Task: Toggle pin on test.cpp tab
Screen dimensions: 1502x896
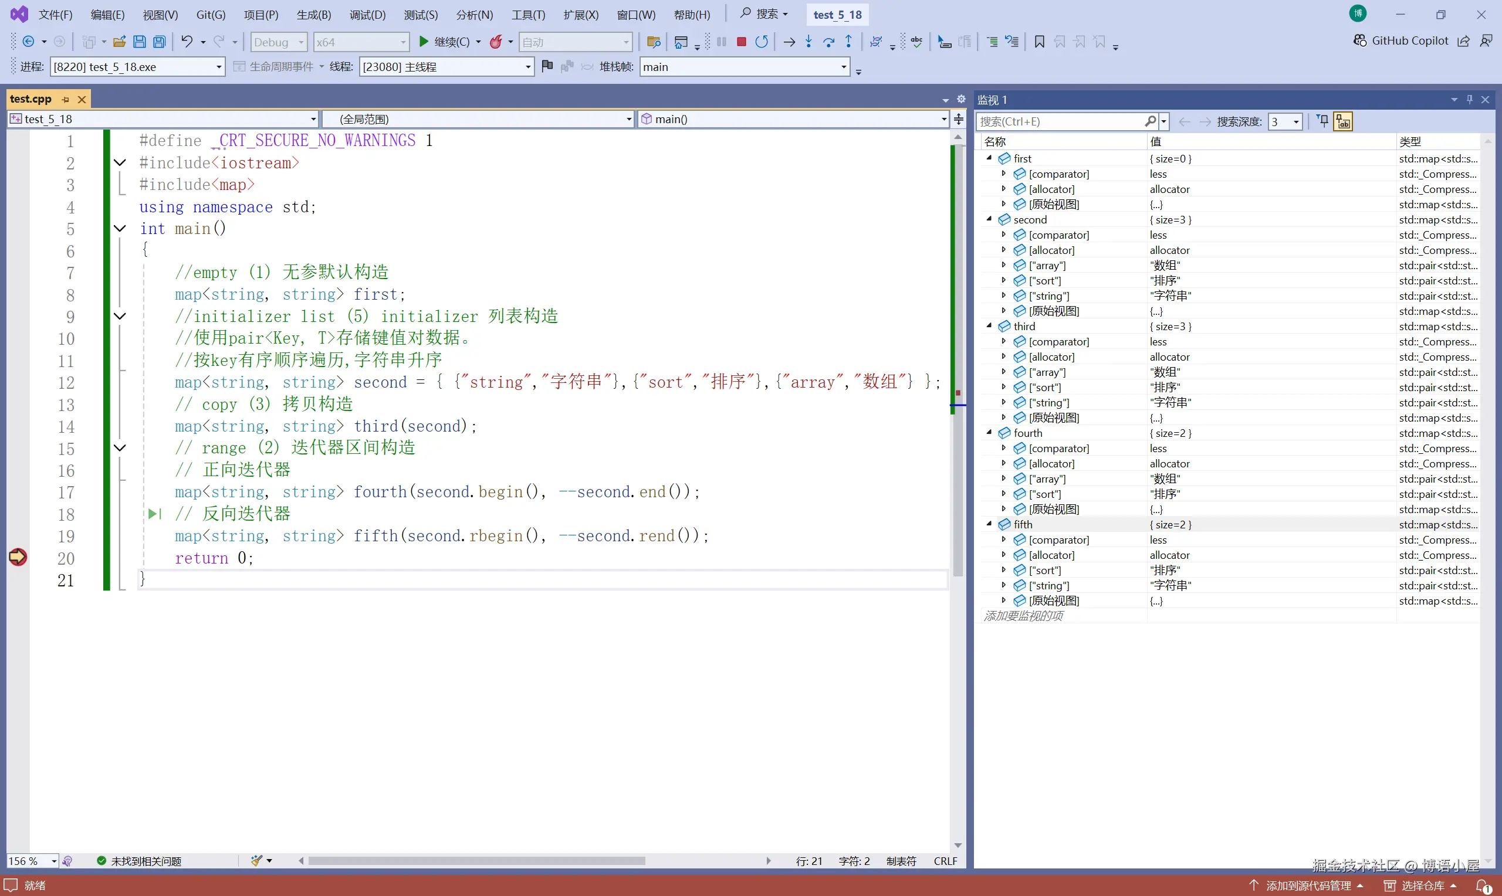Action: tap(66, 99)
